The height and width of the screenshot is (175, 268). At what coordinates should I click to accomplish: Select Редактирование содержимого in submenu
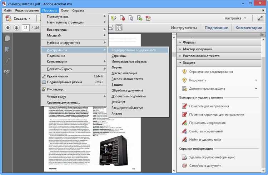tap(138, 50)
